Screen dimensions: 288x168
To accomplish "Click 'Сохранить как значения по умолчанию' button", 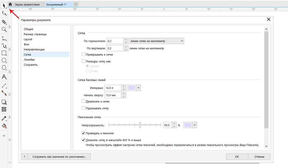I will coord(61,157).
